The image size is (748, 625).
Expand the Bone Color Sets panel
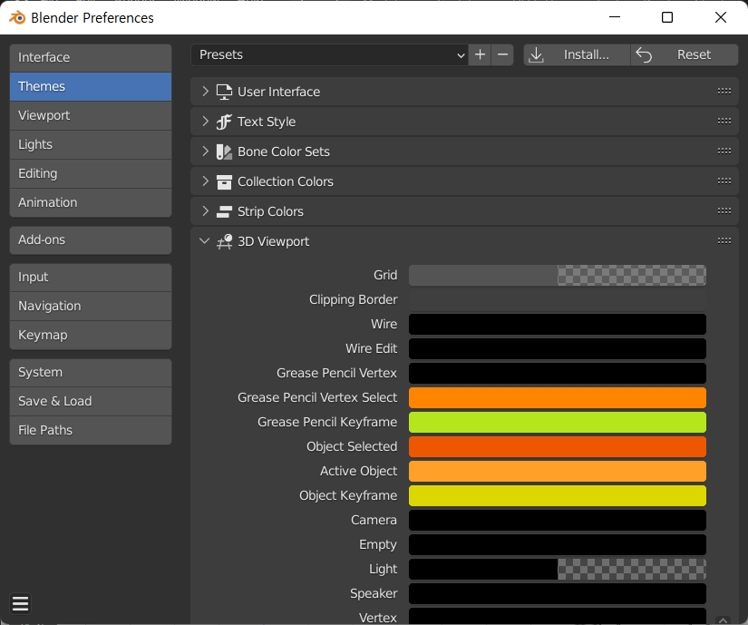(205, 151)
